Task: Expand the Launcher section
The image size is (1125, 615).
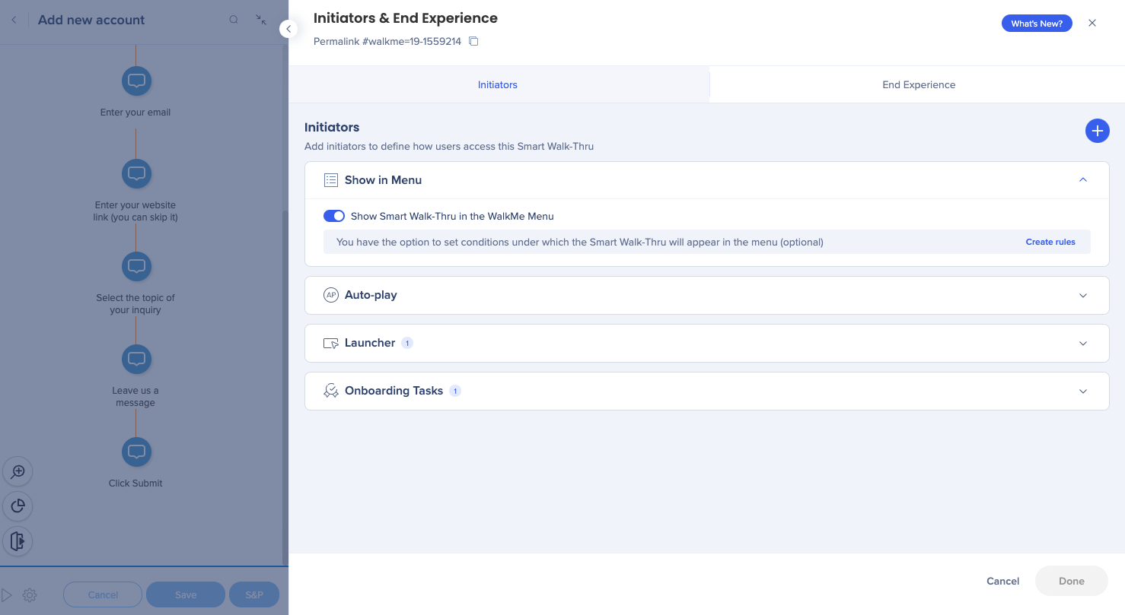Action: [x=1082, y=343]
